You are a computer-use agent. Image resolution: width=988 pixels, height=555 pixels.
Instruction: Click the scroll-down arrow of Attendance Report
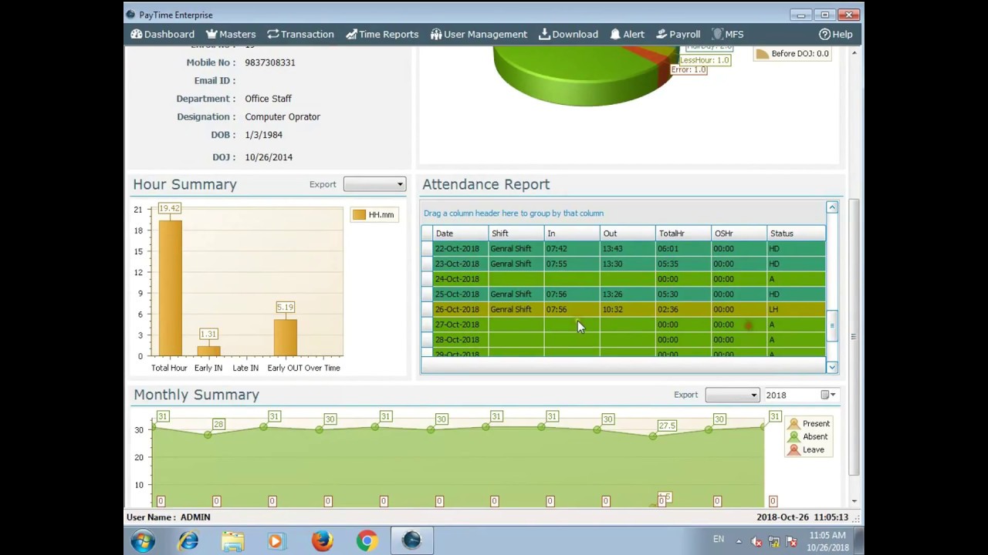pyautogui.click(x=832, y=368)
